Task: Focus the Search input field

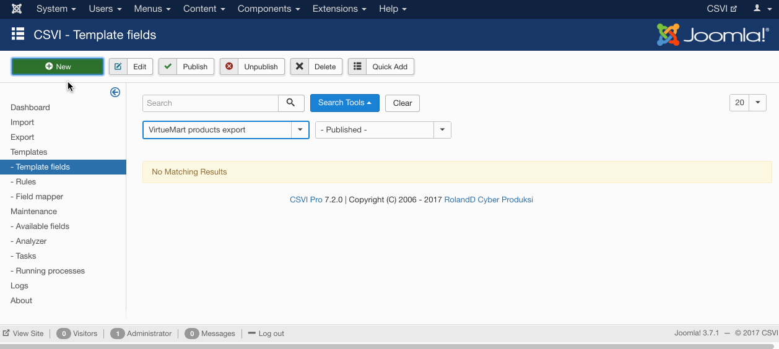Action: (211, 103)
